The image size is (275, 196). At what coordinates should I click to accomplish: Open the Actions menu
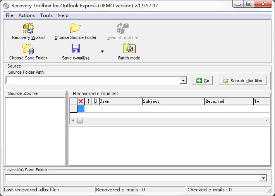click(x=27, y=15)
